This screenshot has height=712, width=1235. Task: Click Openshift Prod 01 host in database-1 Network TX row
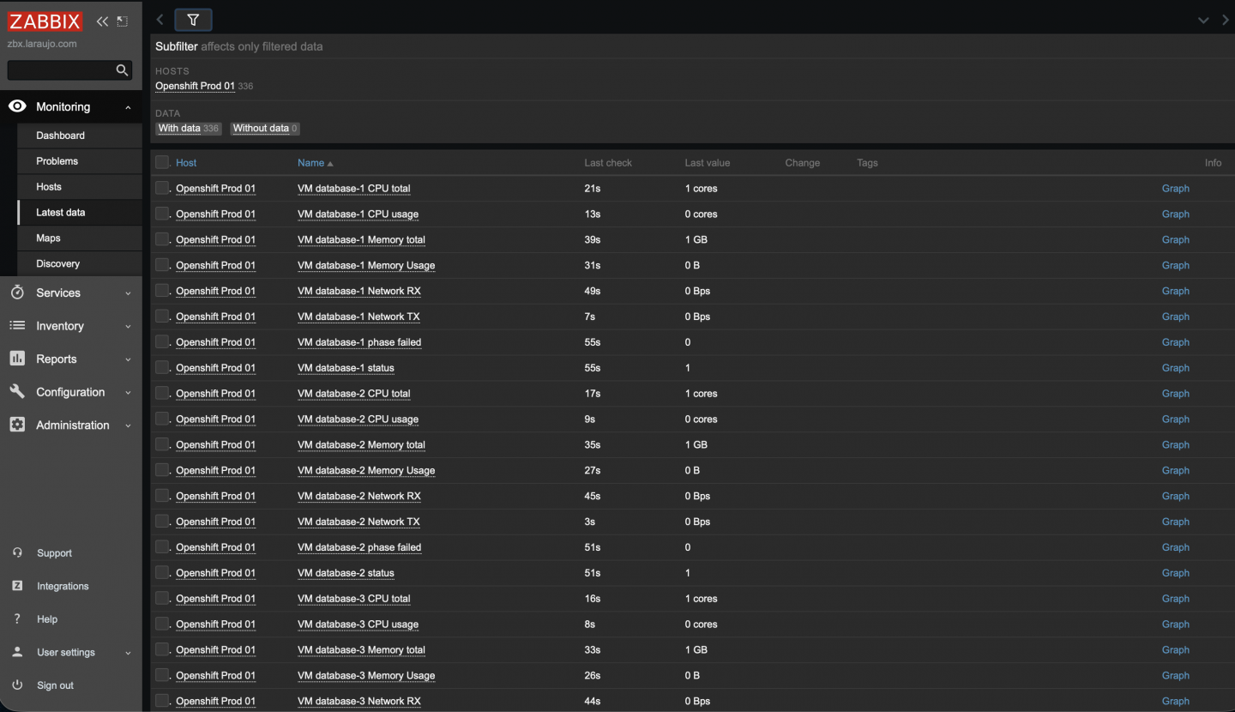click(x=215, y=317)
